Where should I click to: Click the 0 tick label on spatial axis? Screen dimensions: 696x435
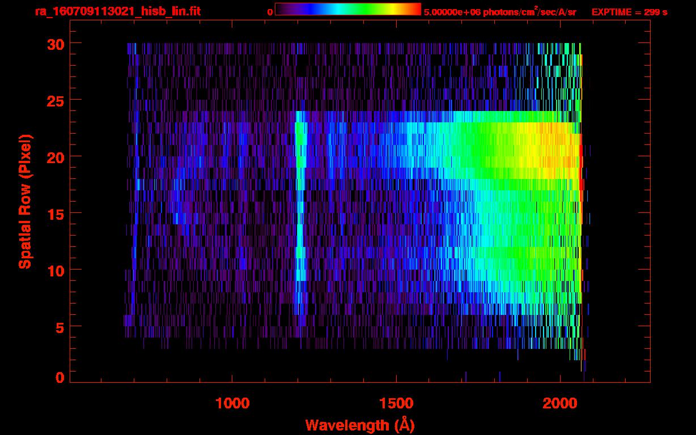pyautogui.click(x=59, y=378)
